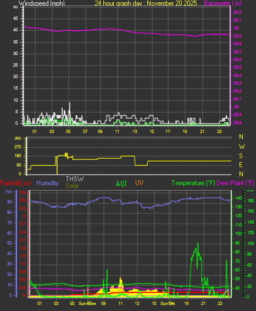Screen dimensions: 256x311
Task: Click the 100 temperature scale value
Action: click(238, 234)
